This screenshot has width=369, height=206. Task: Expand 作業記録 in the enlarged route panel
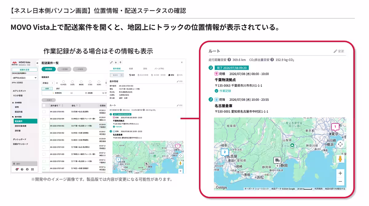(223, 91)
